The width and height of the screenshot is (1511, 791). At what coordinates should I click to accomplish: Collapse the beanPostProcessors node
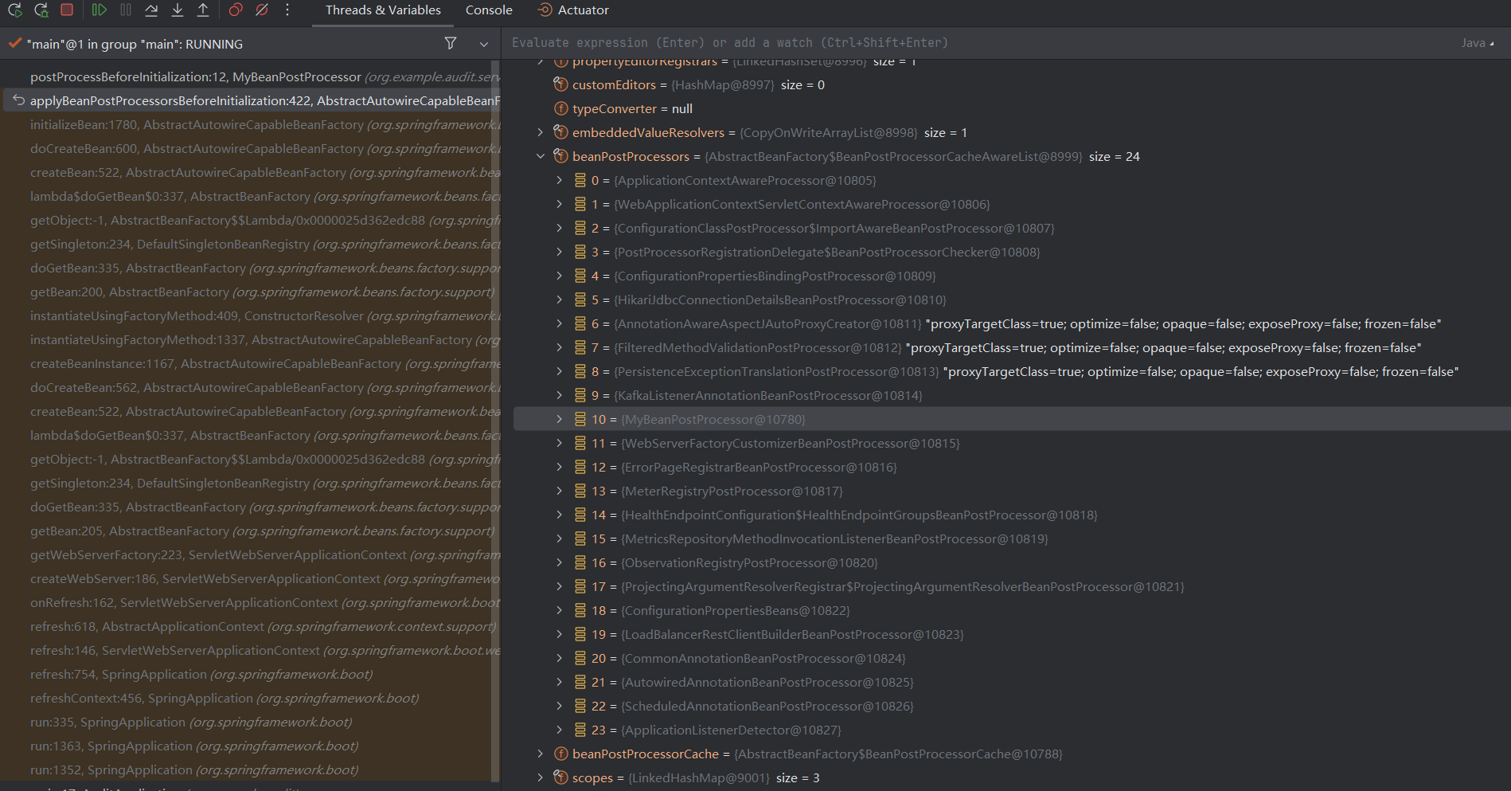point(541,156)
